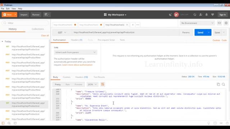The width and height of the screenshot is (230, 129).
Task: Click the red sync status icon
Action: (x=176, y=15)
